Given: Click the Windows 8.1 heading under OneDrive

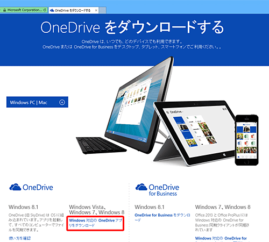Looking at the screenshot, I should pyautogui.click(x=23, y=207).
